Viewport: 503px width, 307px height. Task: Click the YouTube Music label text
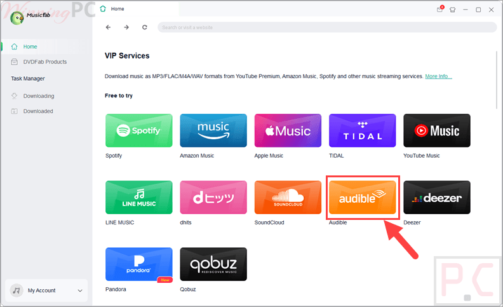(x=421, y=156)
